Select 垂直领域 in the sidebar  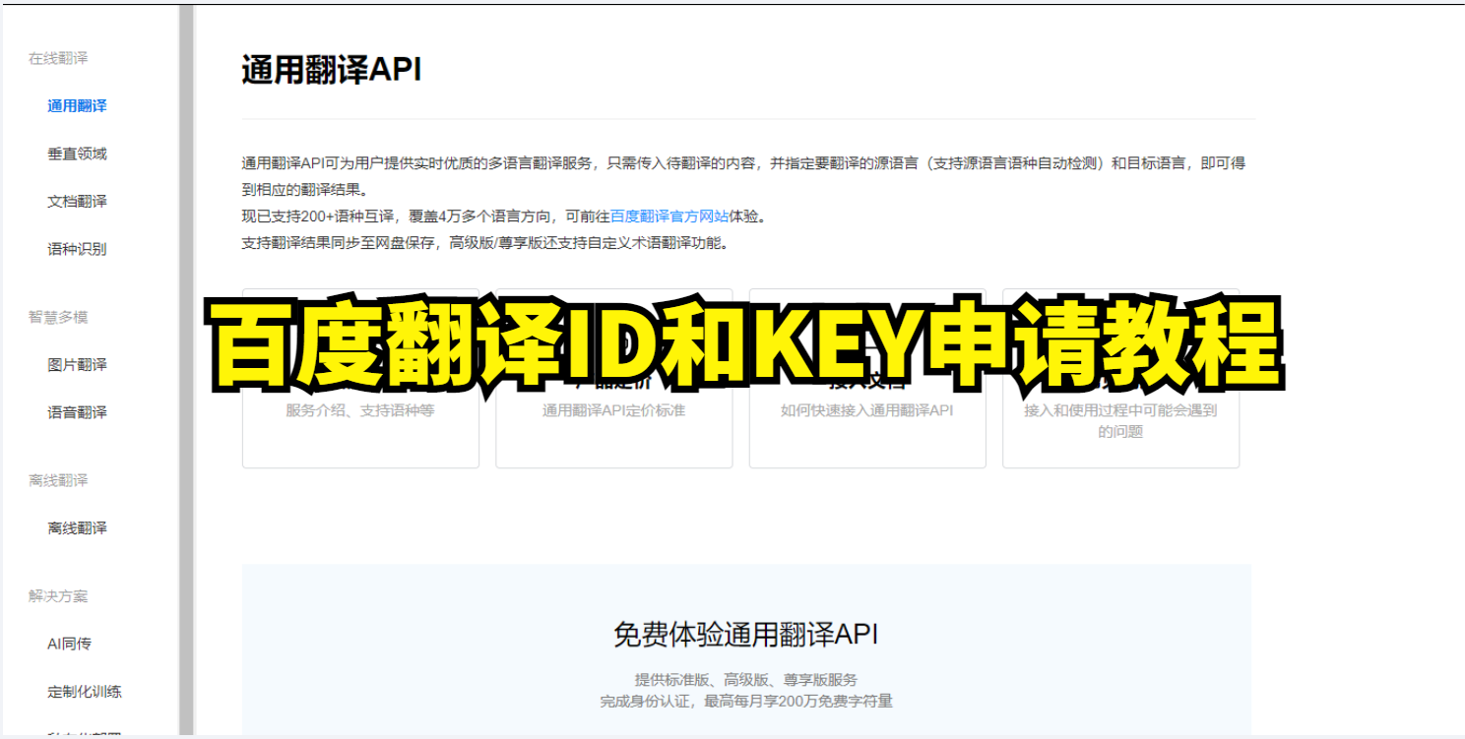[x=77, y=154]
